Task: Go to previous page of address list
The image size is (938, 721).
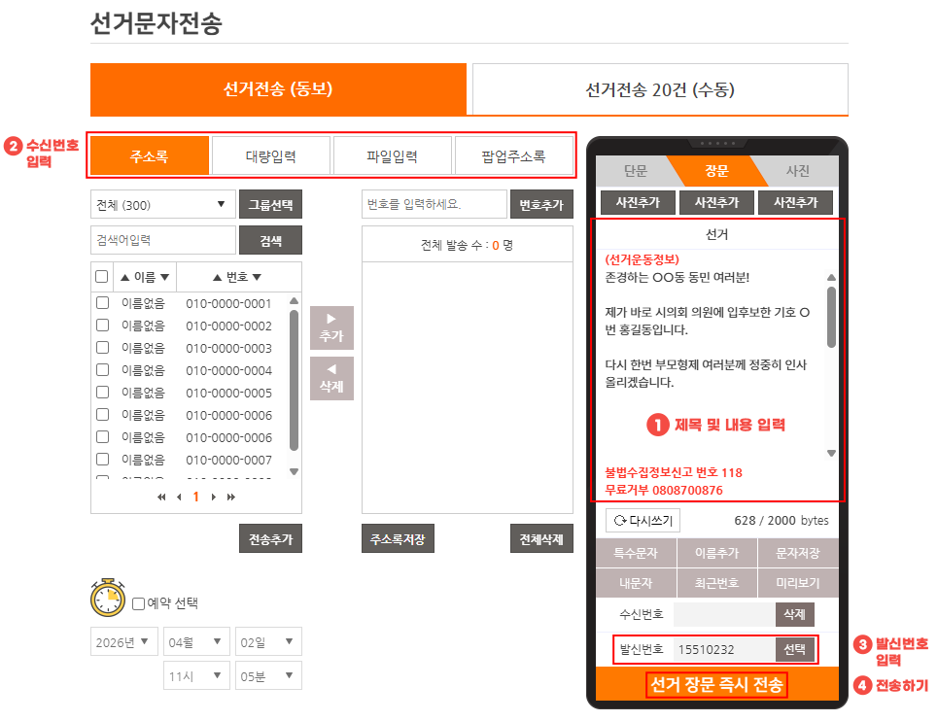Action: click(179, 497)
